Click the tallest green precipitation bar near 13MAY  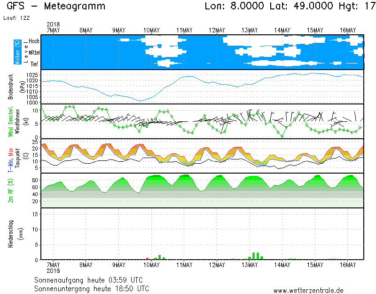(x=254, y=256)
